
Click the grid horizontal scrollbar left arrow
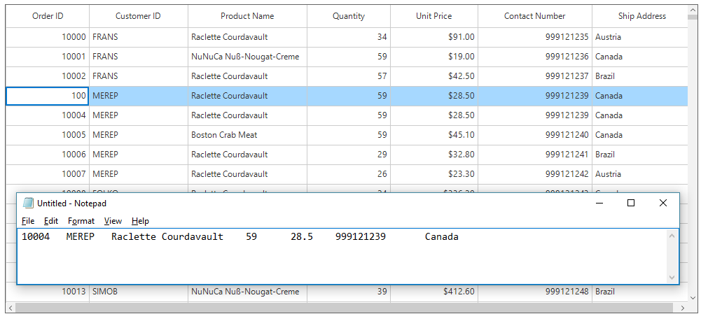[x=11, y=308]
